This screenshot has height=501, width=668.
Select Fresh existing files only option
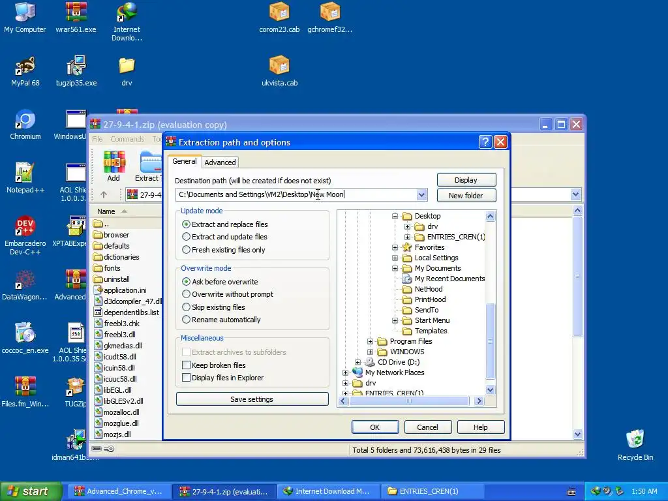224,250
